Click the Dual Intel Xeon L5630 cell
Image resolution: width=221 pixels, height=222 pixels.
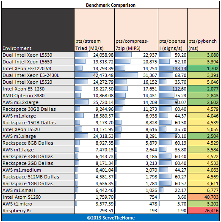[38, 62]
